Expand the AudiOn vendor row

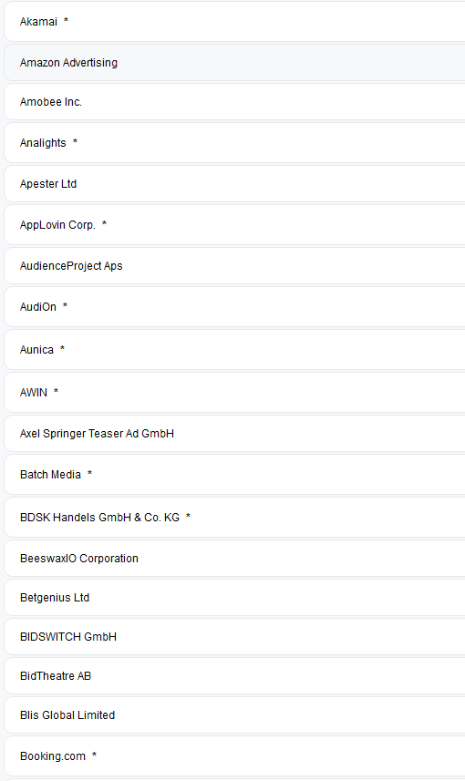[x=234, y=307]
